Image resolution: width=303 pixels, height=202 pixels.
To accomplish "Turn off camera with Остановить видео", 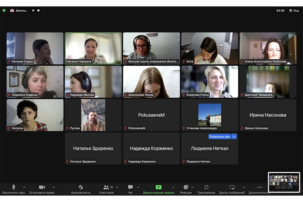I will [42, 187].
